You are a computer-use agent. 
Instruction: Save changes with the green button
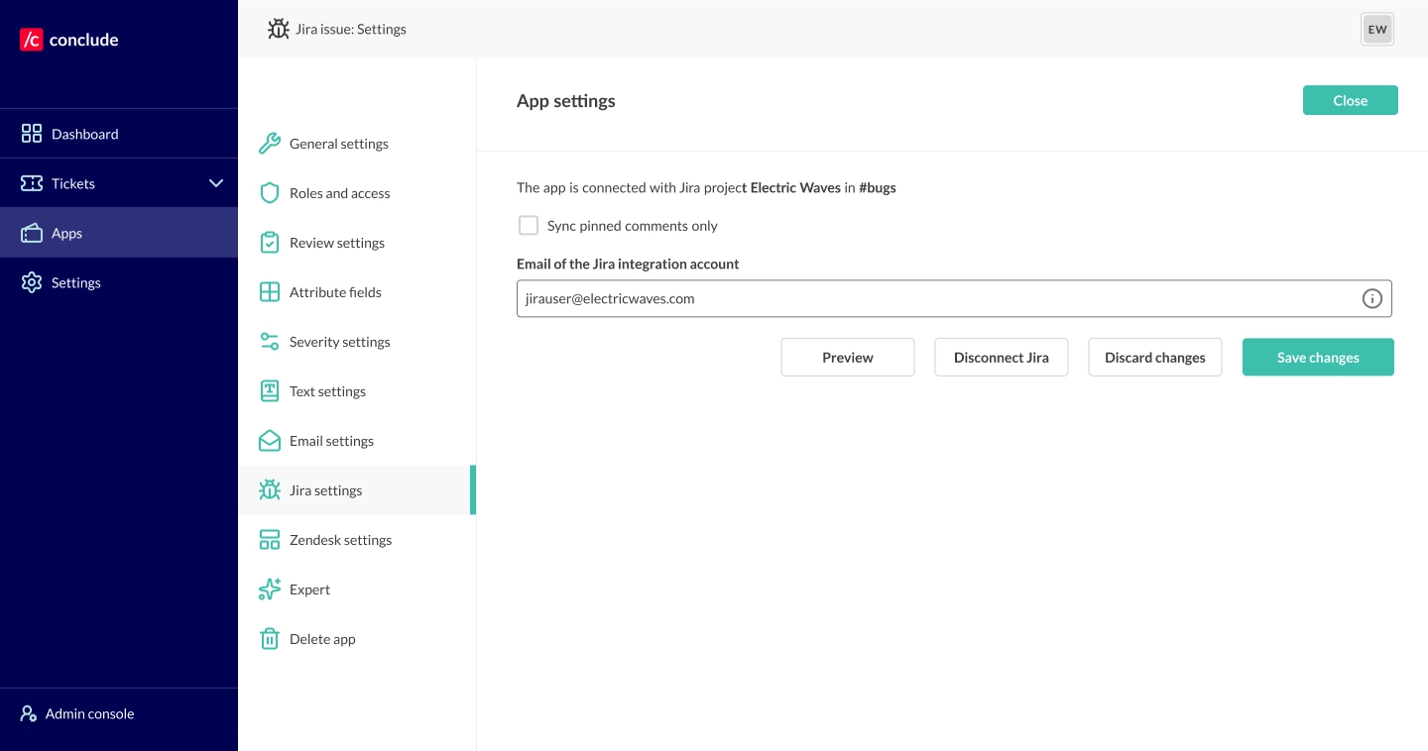[x=1318, y=357]
